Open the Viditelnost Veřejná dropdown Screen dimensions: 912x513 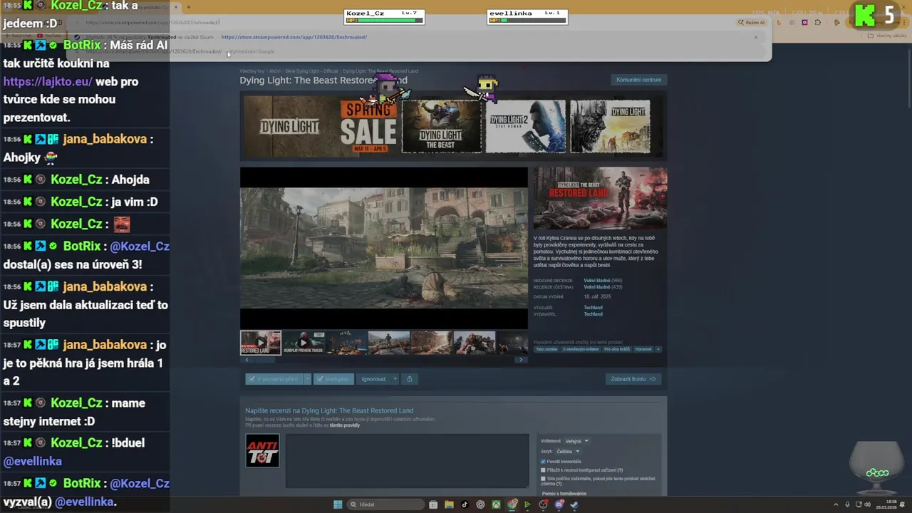coord(577,441)
